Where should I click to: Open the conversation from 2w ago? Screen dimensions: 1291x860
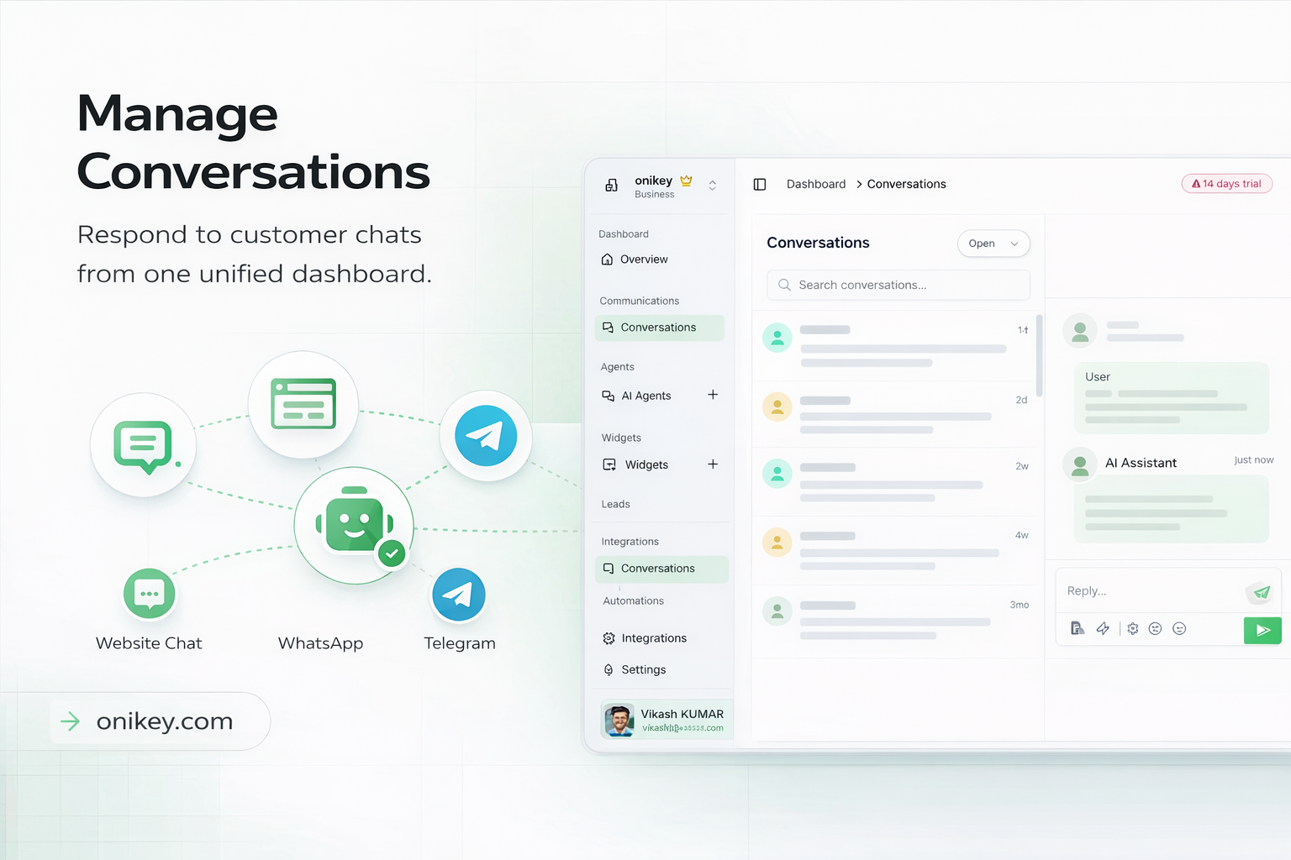[x=894, y=482]
